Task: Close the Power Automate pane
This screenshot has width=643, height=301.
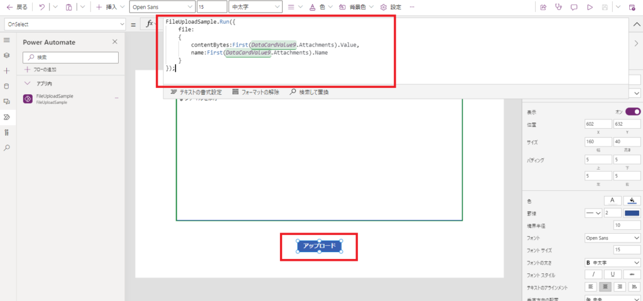Action: pos(115,42)
